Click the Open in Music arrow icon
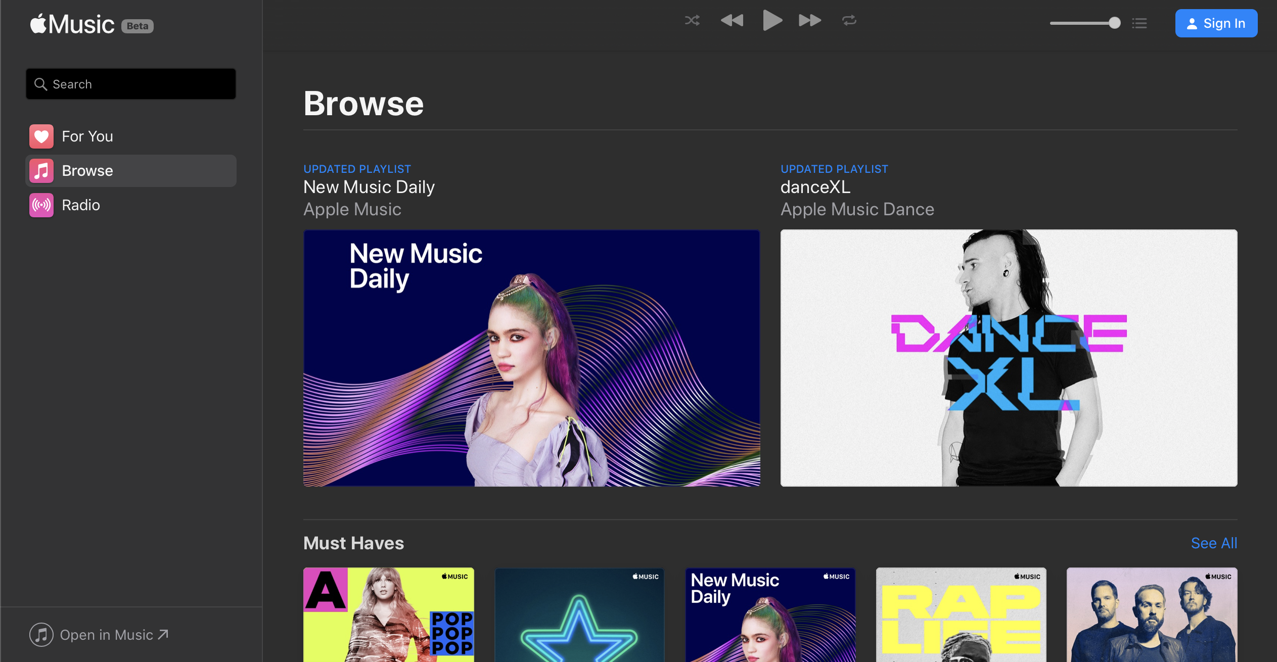Screen dimensions: 1277x662 click(x=163, y=634)
